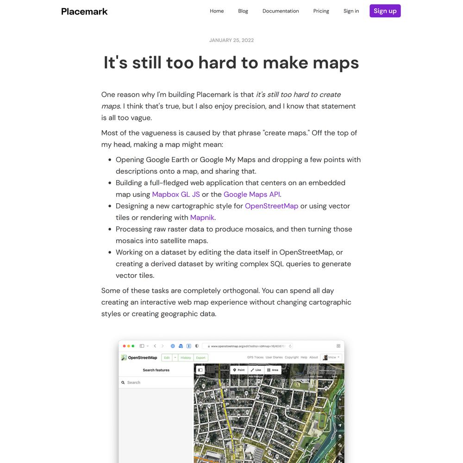Click Sign in
Screen dimensions: 463x463
351,11
